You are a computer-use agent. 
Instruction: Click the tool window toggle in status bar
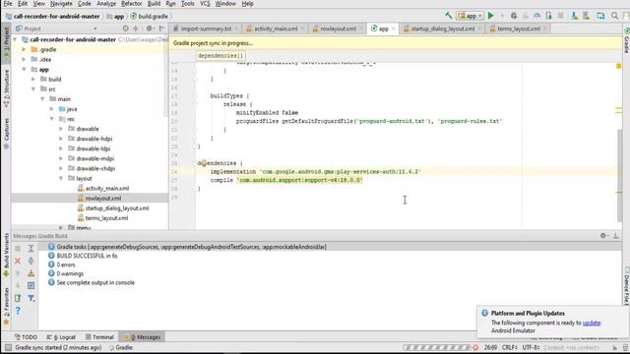pos(8,347)
